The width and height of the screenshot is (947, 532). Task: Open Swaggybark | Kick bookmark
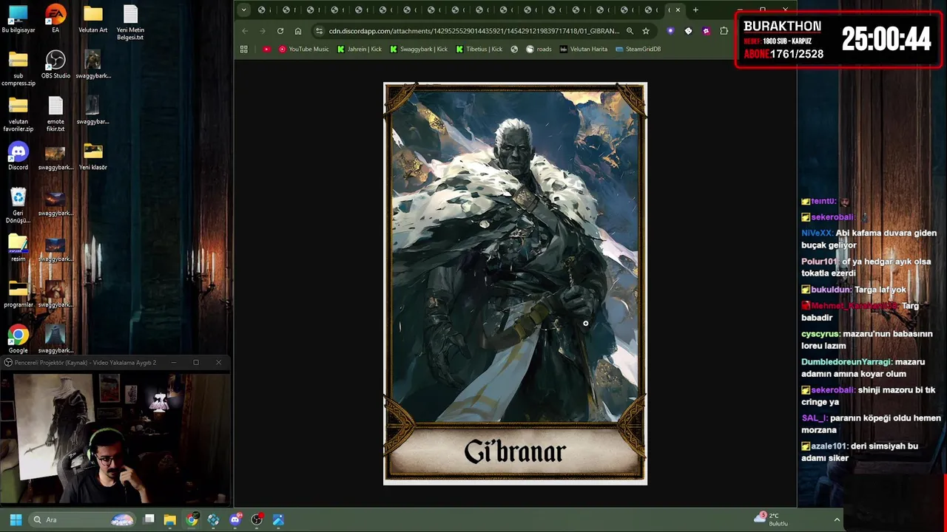tap(419, 49)
